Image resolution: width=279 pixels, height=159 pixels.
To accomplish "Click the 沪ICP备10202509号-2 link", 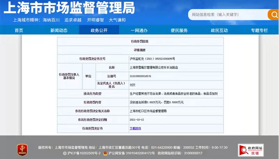I will pyautogui.click(x=84, y=153).
